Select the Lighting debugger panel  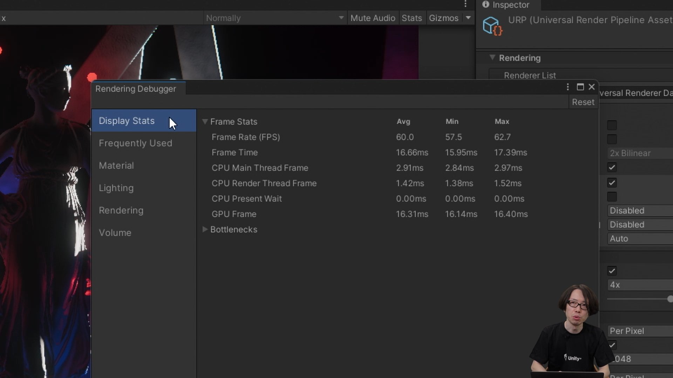tap(116, 188)
